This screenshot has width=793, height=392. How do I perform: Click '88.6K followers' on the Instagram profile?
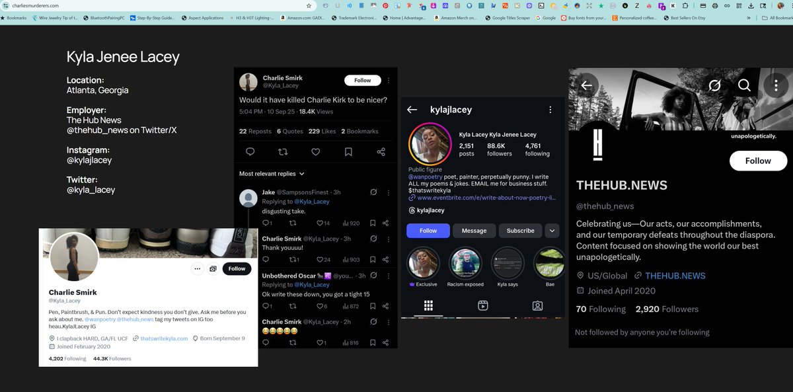click(x=500, y=149)
